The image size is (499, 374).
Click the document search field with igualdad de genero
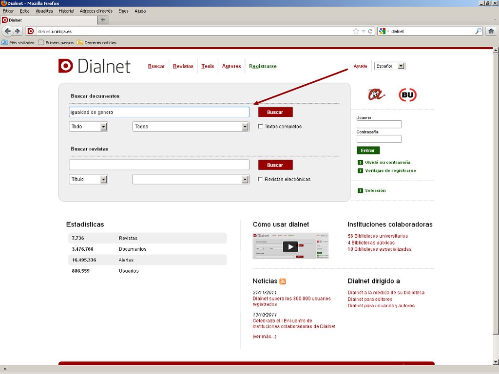[x=159, y=112]
